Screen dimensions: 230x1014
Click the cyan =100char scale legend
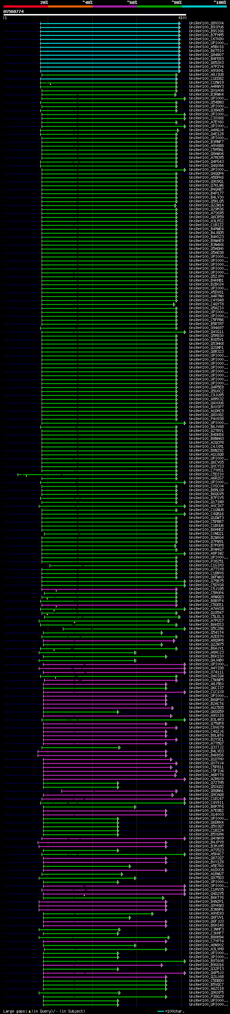pos(171,1011)
